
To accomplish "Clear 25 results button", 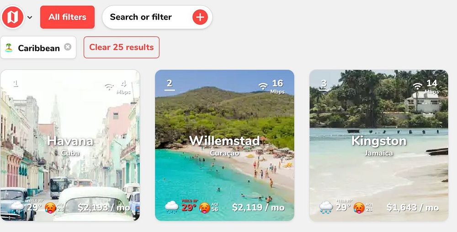I will pos(122,47).
